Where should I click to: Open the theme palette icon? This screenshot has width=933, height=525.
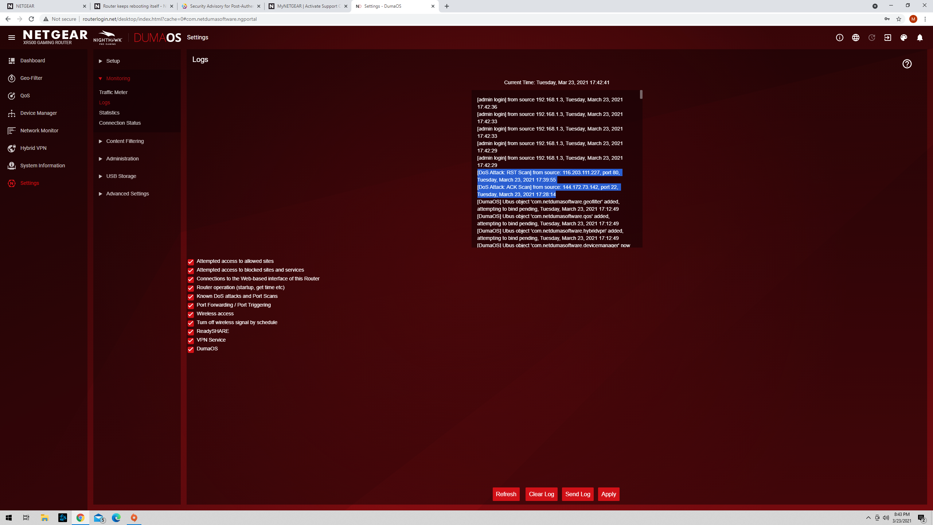pos(903,38)
